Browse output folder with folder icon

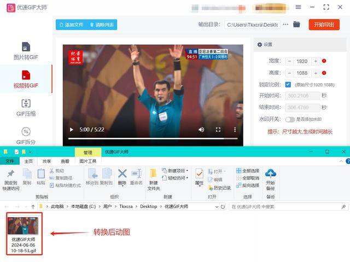(296, 25)
